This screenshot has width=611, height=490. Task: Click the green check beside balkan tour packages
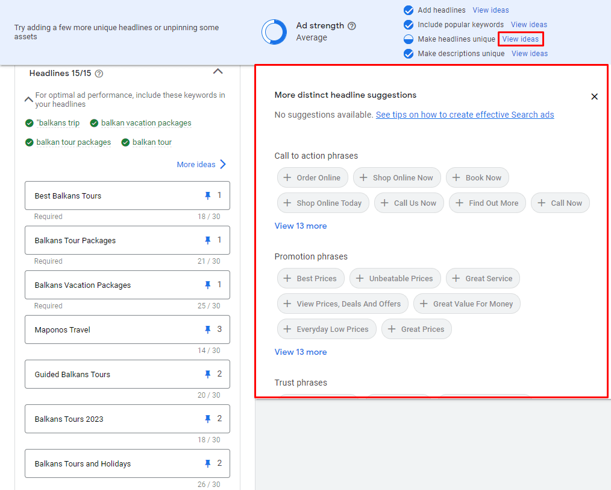point(30,142)
